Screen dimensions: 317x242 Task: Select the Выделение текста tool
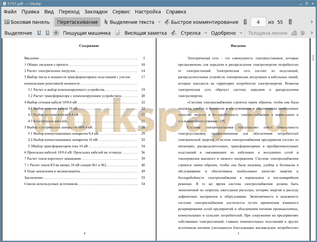(129, 22)
